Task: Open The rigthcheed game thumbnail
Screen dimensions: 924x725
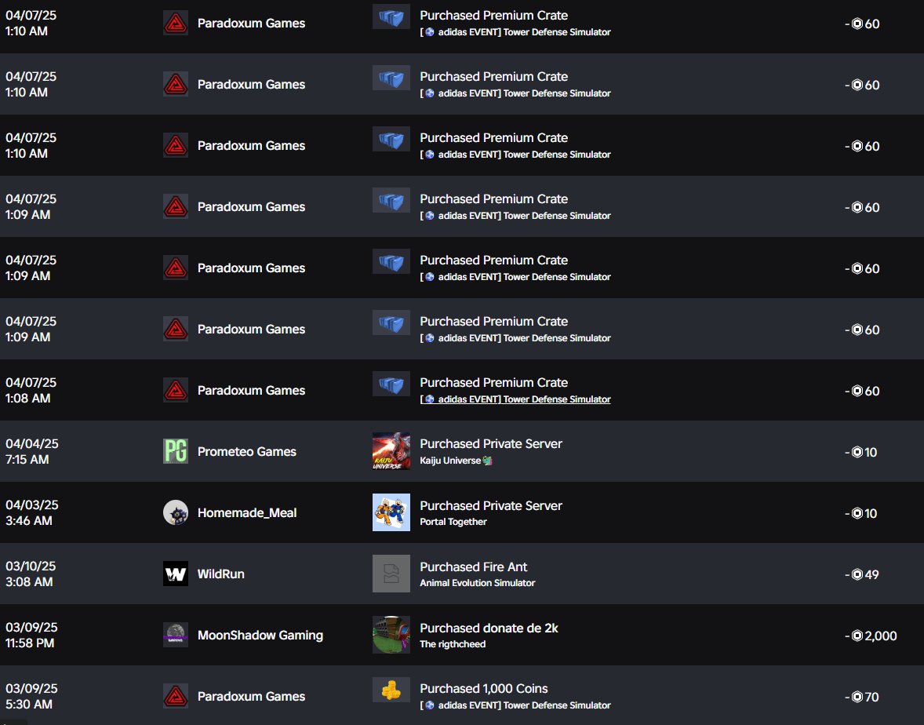Action: tap(391, 635)
